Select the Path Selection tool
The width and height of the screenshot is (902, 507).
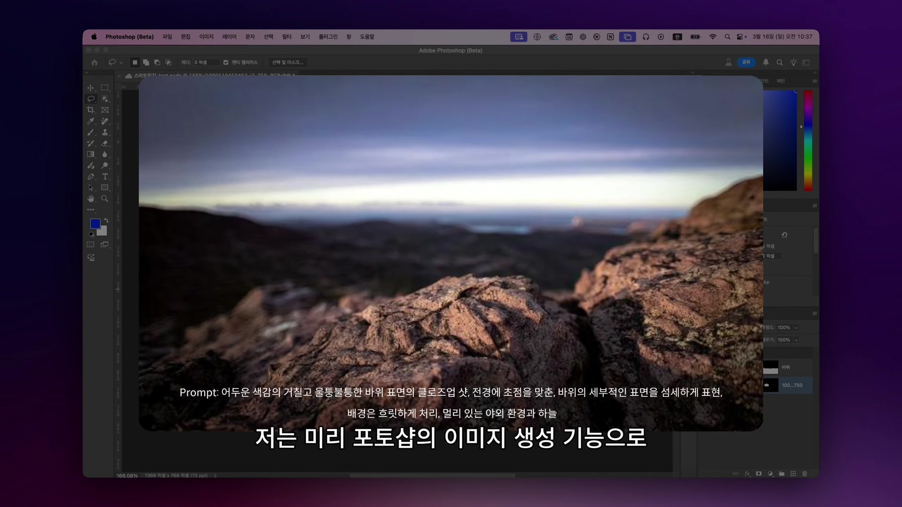point(91,188)
